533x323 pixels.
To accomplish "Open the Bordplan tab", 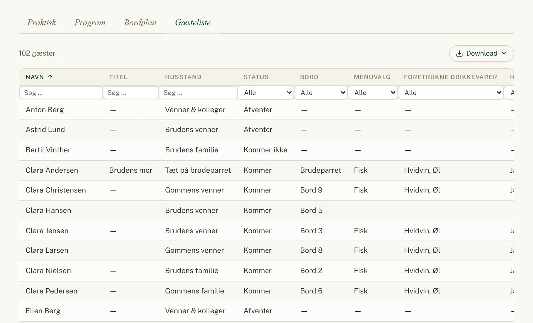I will (x=140, y=22).
